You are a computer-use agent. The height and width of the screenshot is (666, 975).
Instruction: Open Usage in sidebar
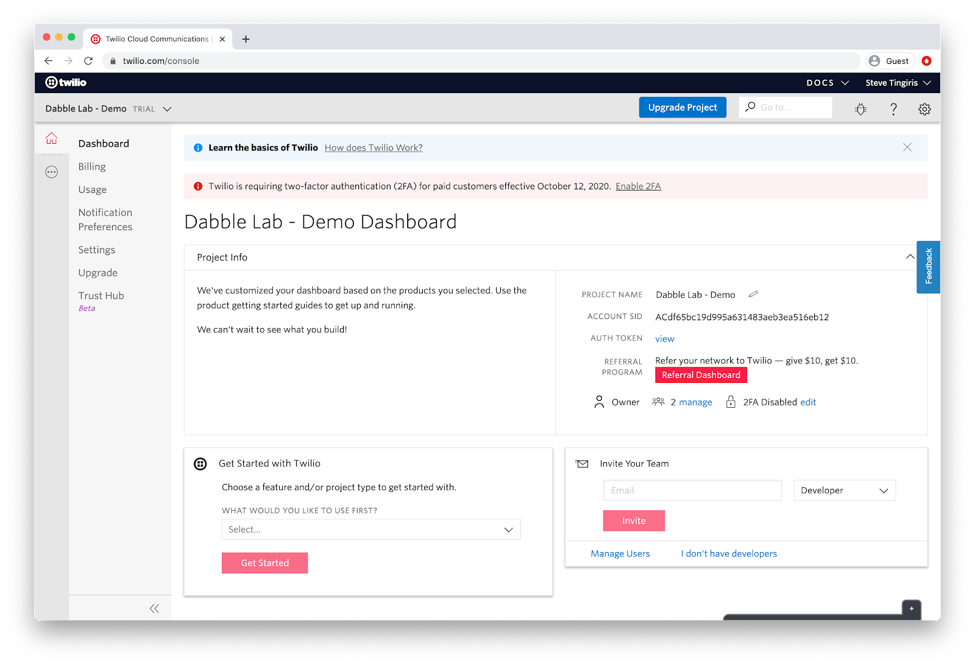[93, 190]
